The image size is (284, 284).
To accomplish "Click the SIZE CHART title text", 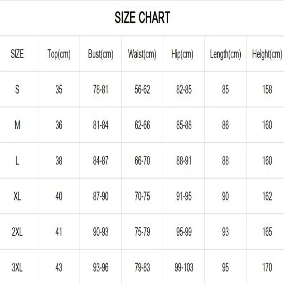I will (142, 17).
